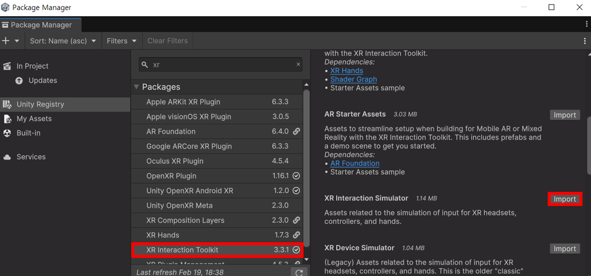The width and height of the screenshot is (591, 276).
Task: Collapse the Packages section
Action: pos(136,87)
